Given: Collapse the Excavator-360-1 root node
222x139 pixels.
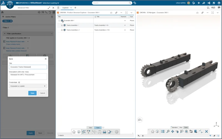Looking at the screenshot, I should (x=59, y=21).
